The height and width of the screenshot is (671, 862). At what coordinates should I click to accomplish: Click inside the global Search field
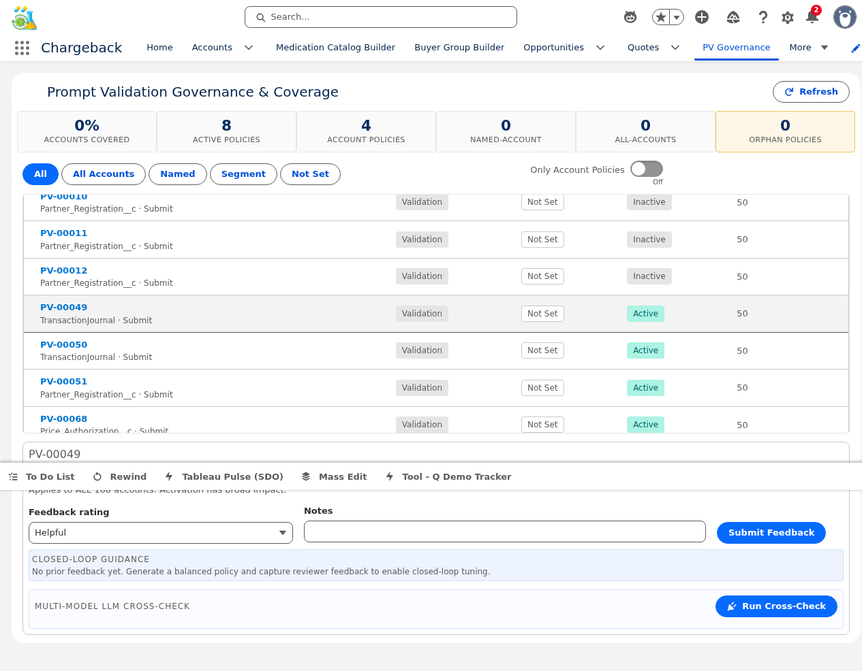381,17
